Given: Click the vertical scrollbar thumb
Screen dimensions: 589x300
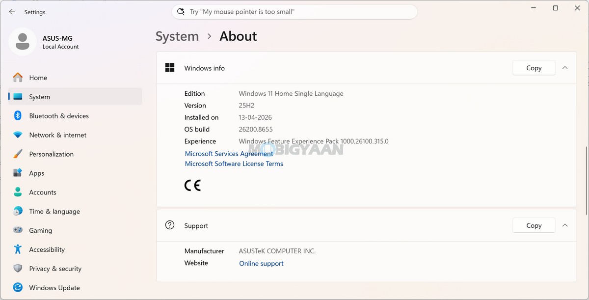Looking at the screenshot, I should (587, 181).
